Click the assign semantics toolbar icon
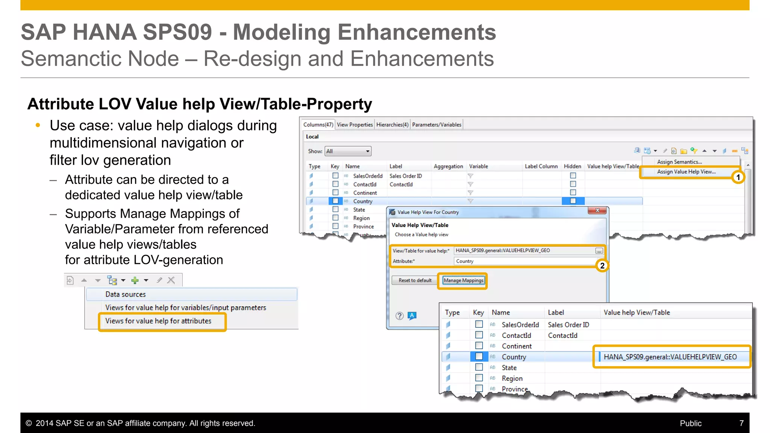 tap(647, 151)
